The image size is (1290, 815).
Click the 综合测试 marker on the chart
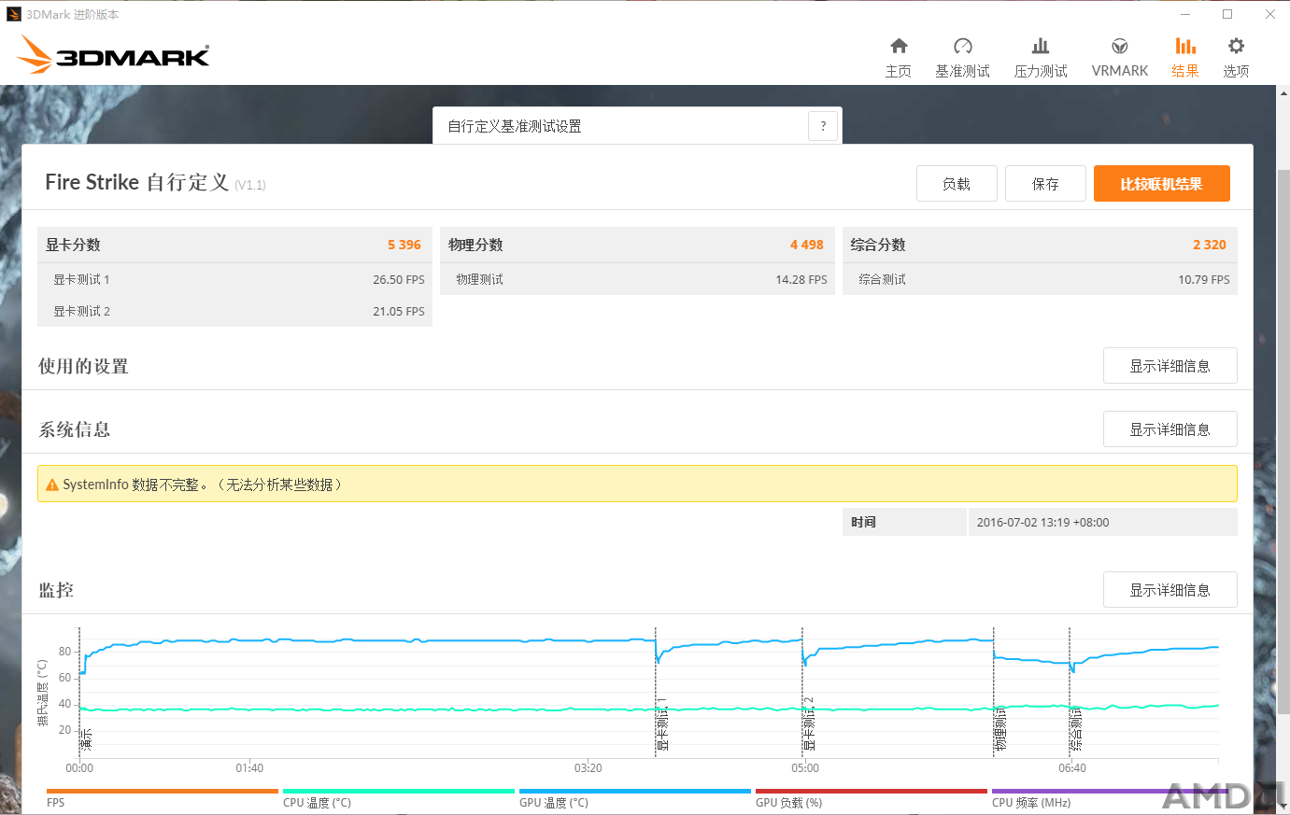[x=1076, y=729]
